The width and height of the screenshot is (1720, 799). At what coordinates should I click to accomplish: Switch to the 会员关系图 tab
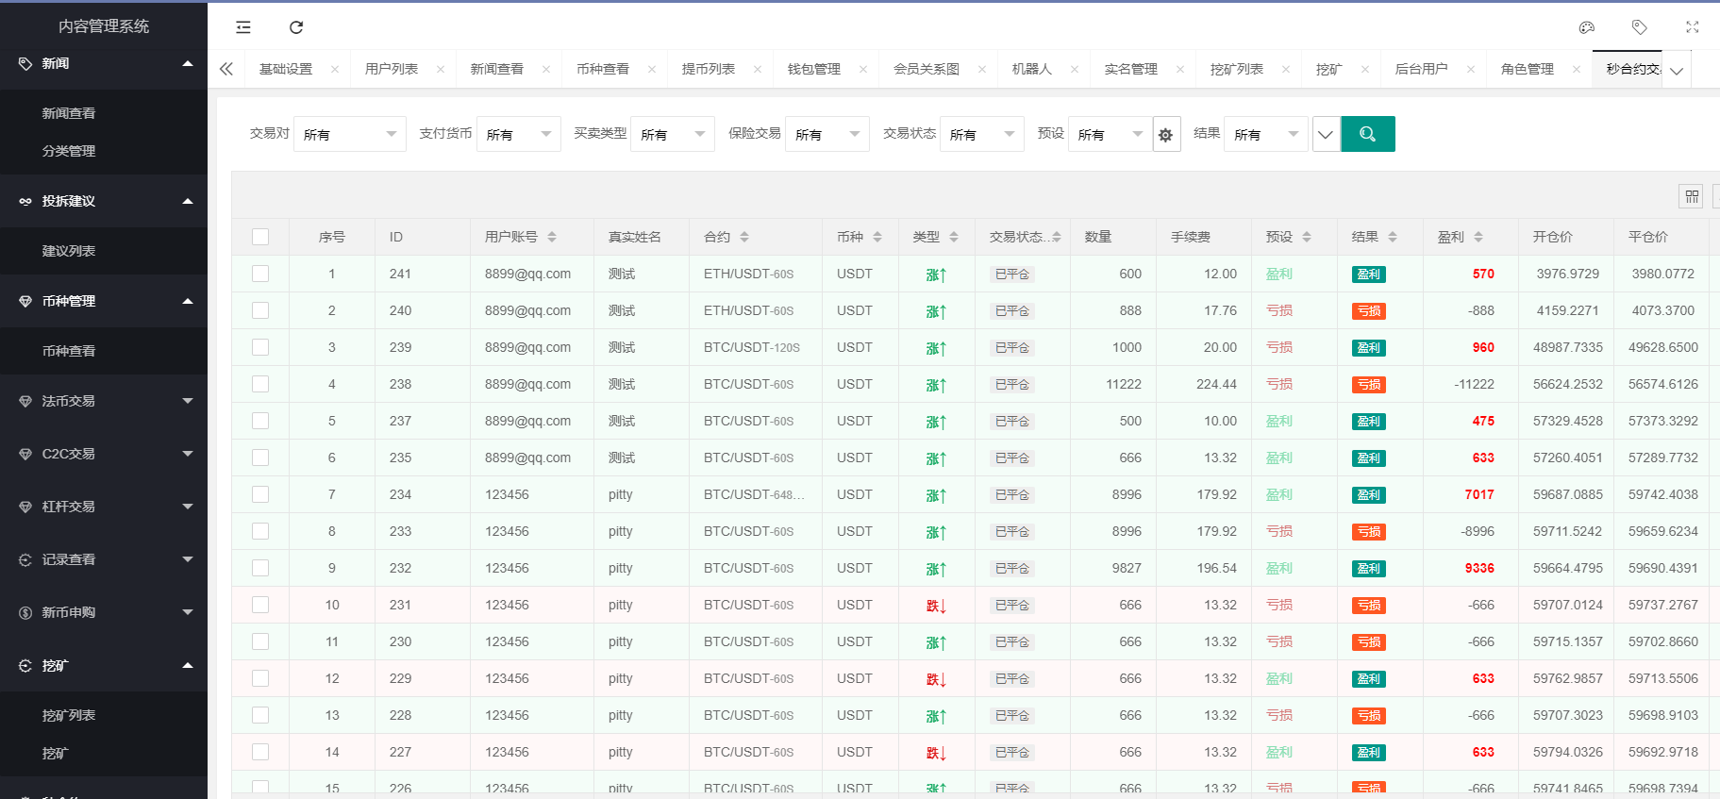tap(927, 69)
